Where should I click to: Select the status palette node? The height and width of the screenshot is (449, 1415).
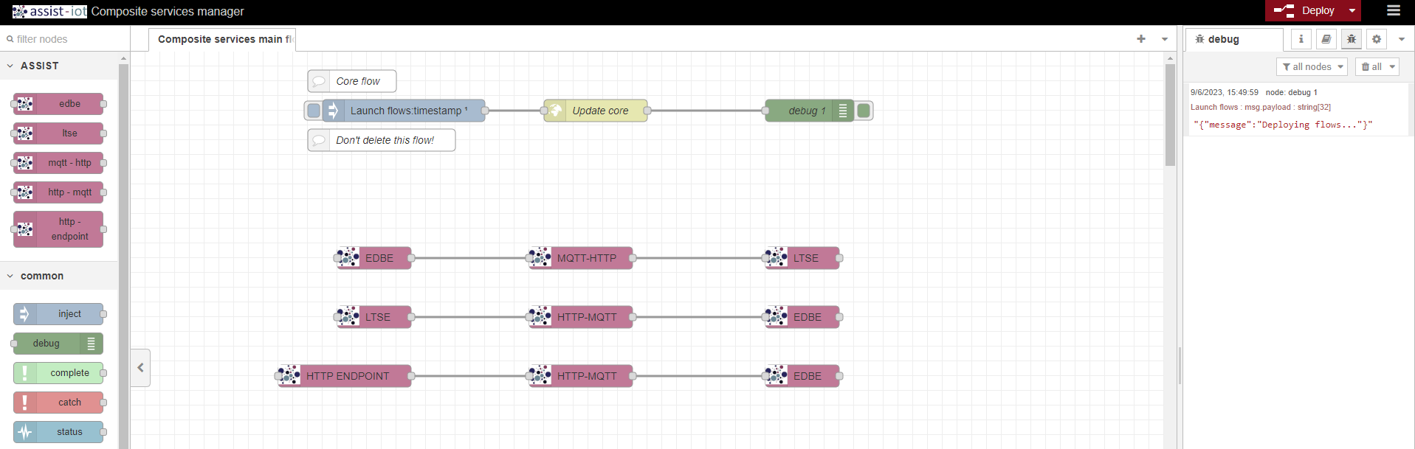(58, 432)
